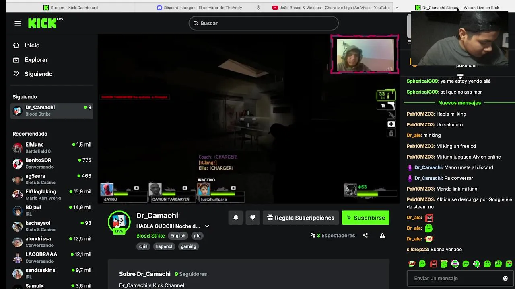Click Dr_Camachi live avatar
515x289 pixels.
[119, 222]
